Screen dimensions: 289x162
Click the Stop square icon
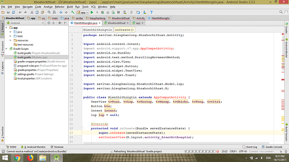pyautogui.click(x=119, y=12)
